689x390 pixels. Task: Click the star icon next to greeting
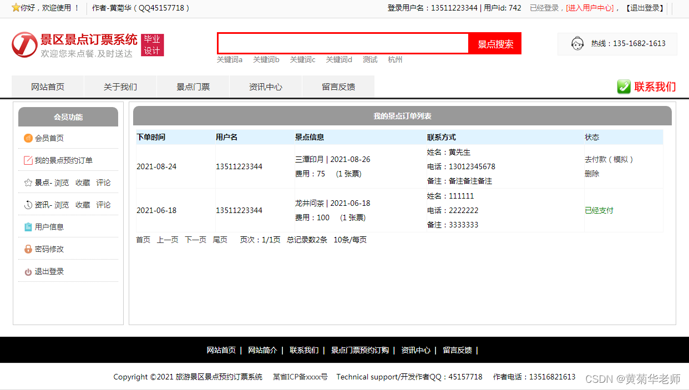click(16, 8)
